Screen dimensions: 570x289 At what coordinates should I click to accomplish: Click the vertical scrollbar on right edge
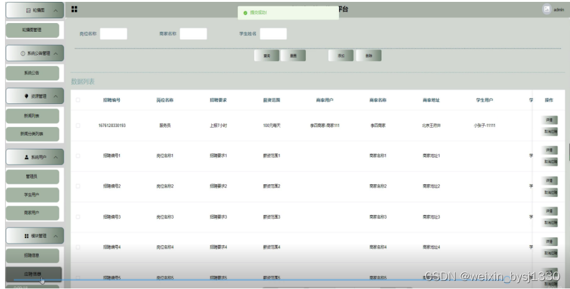569,153
